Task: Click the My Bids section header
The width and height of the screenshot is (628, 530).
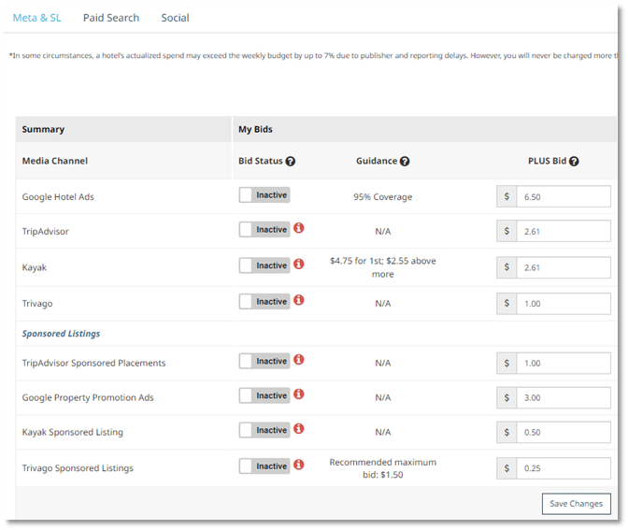Action: tap(255, 129)
